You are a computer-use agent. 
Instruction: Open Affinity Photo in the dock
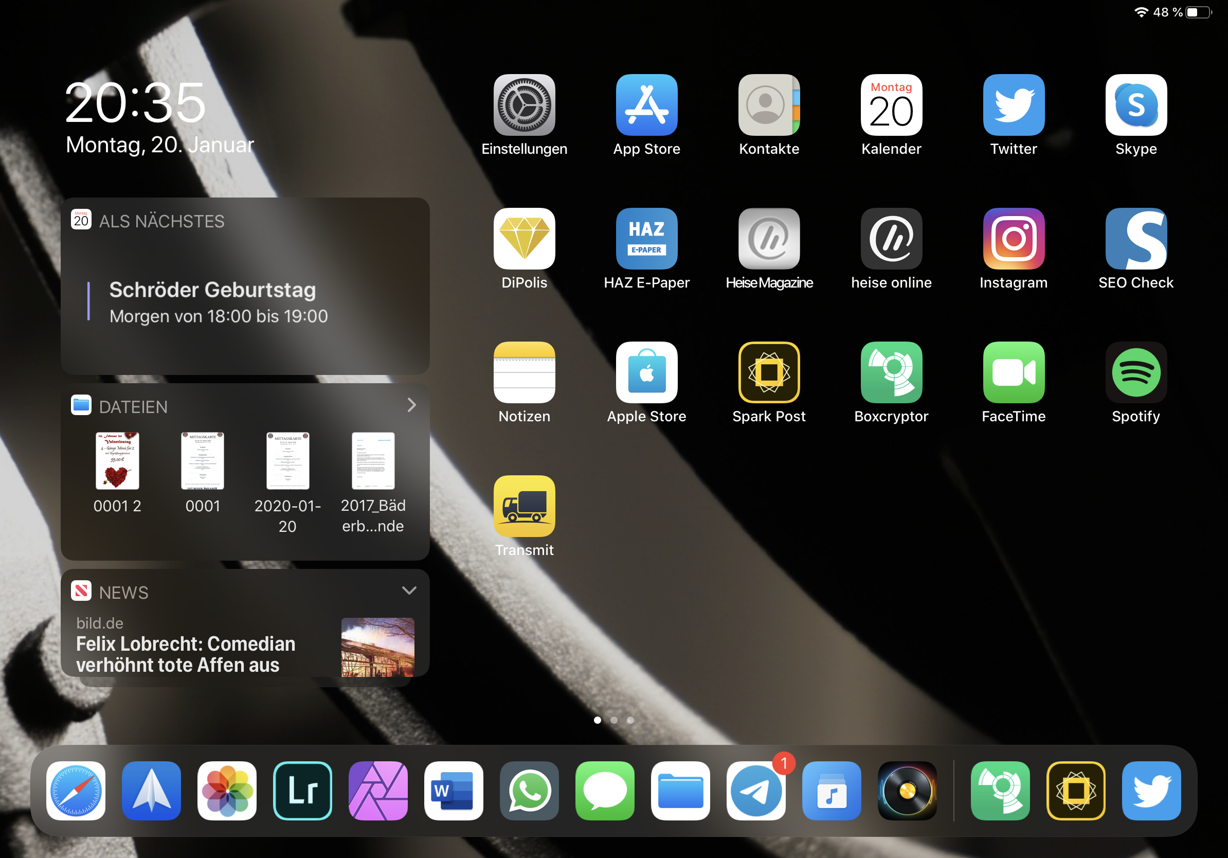tap(378, 791)
